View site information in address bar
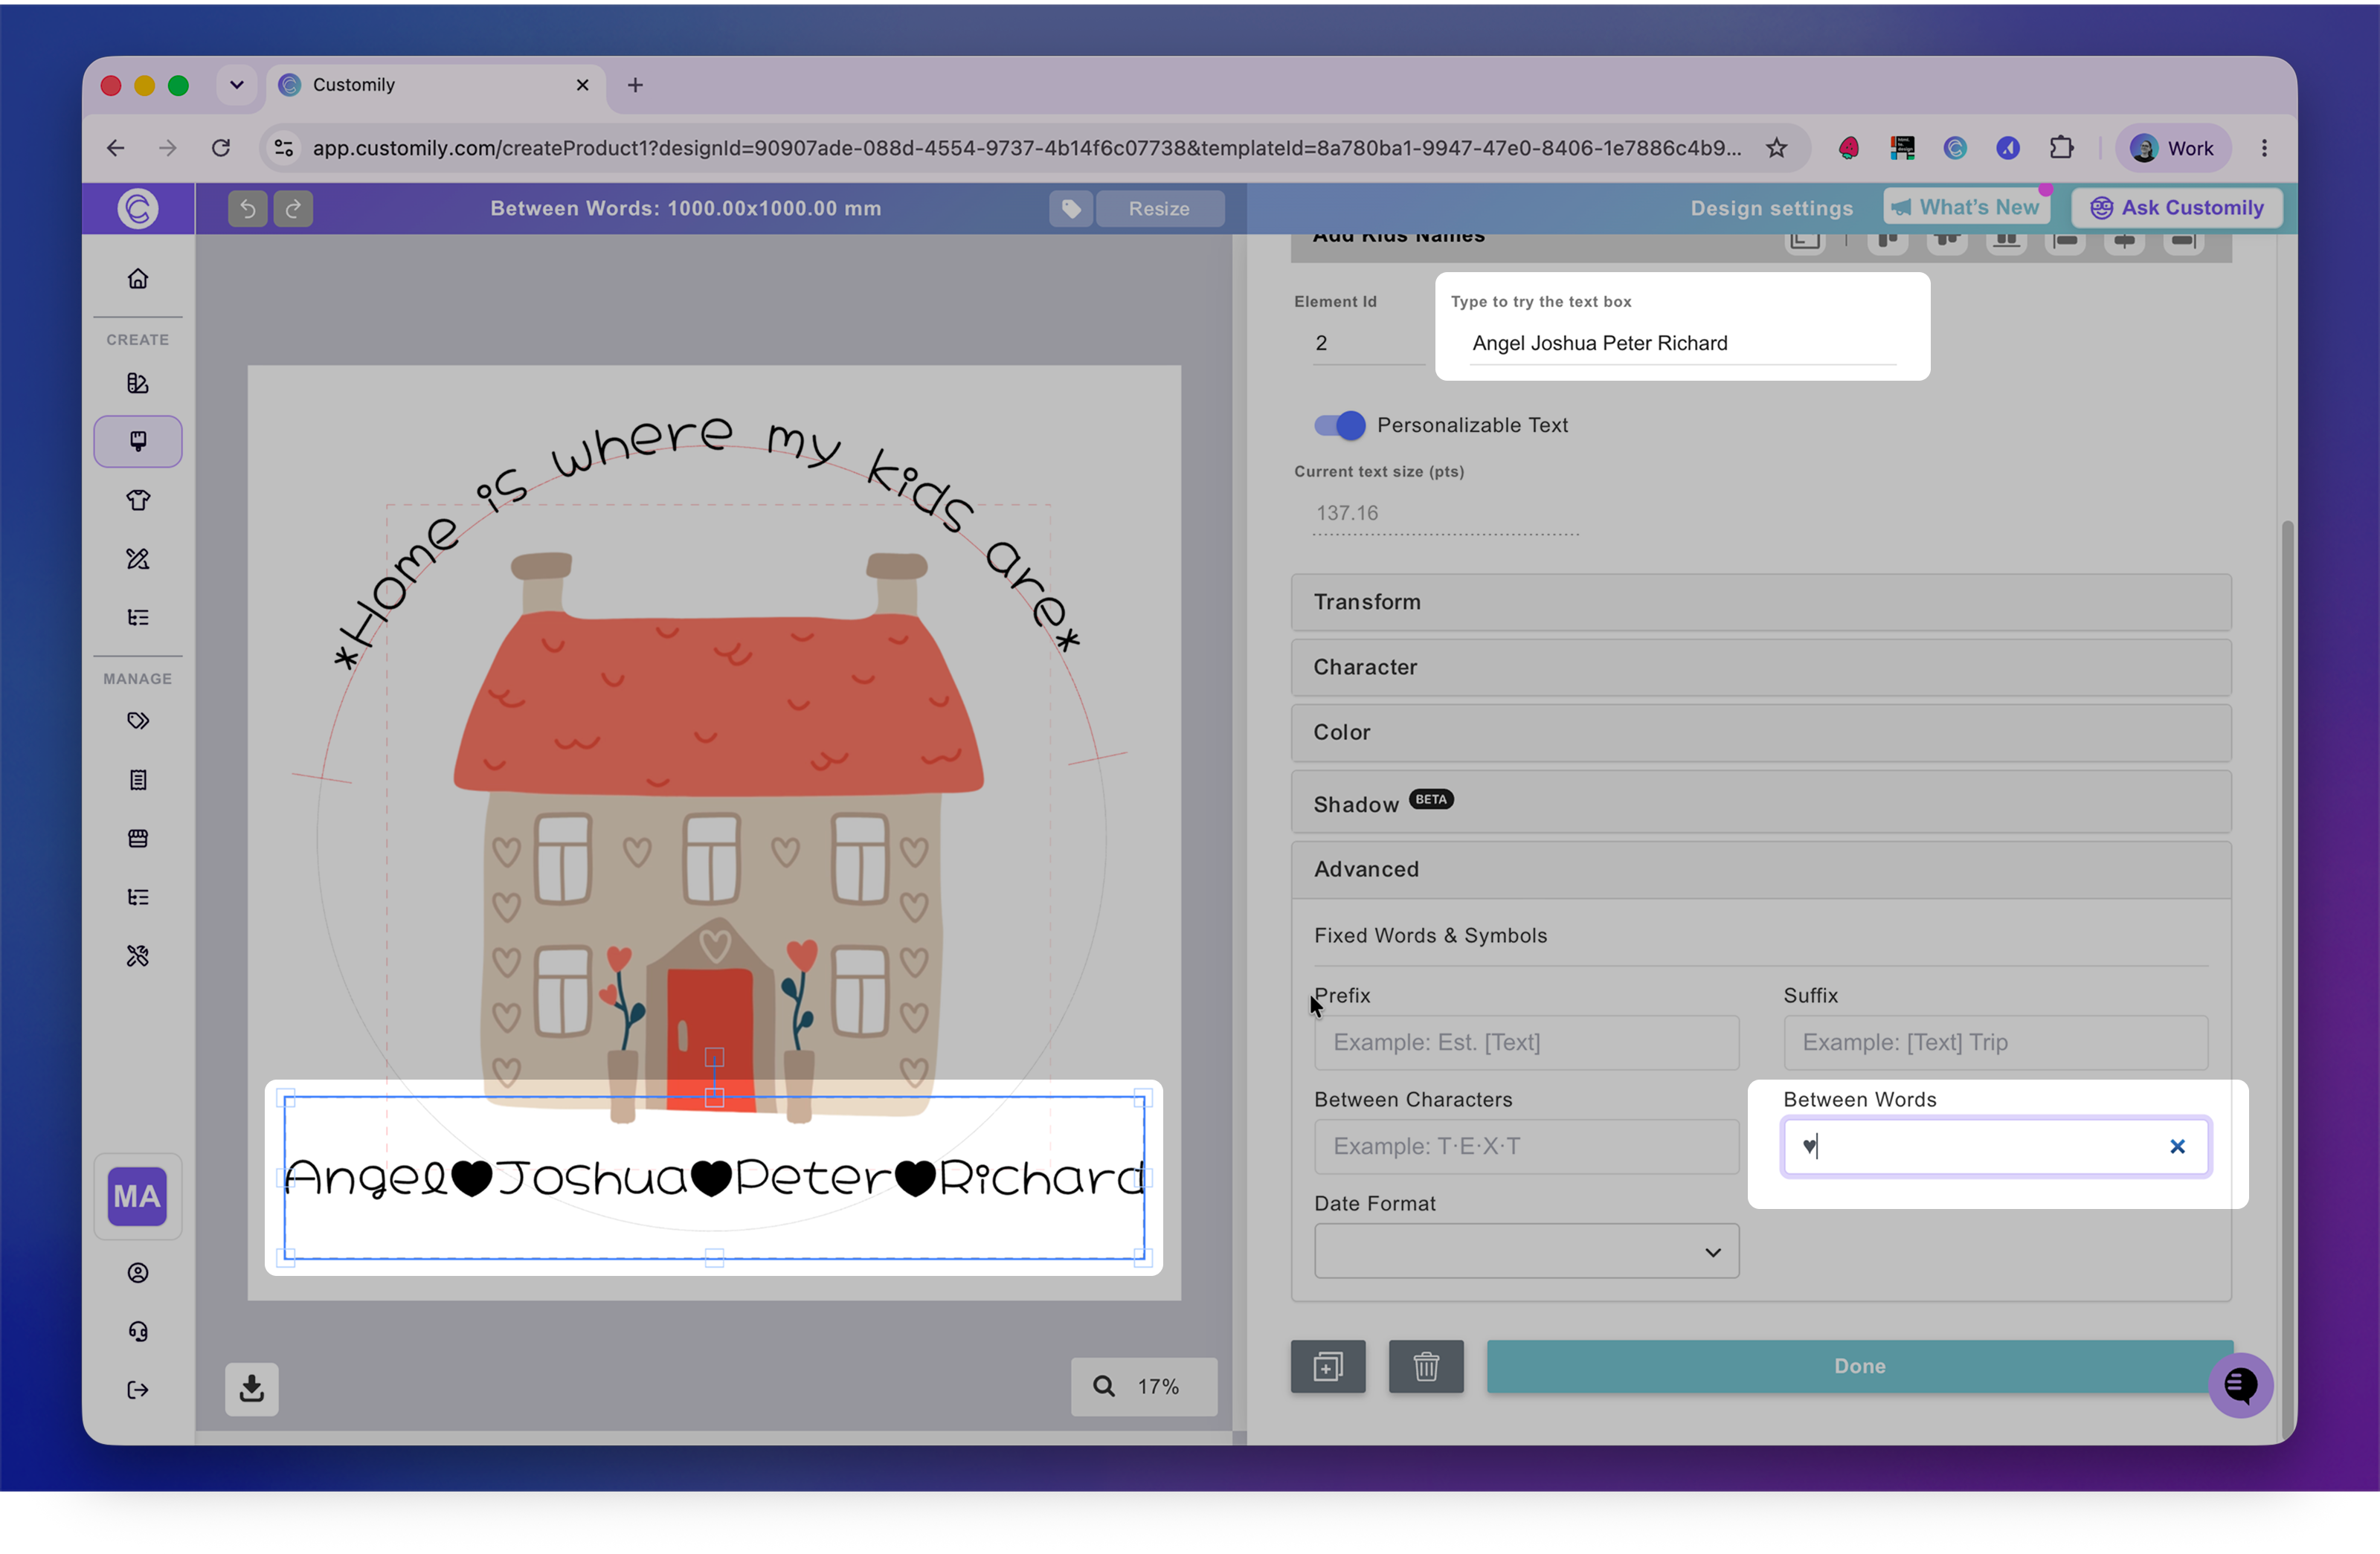 coord(284,148)
